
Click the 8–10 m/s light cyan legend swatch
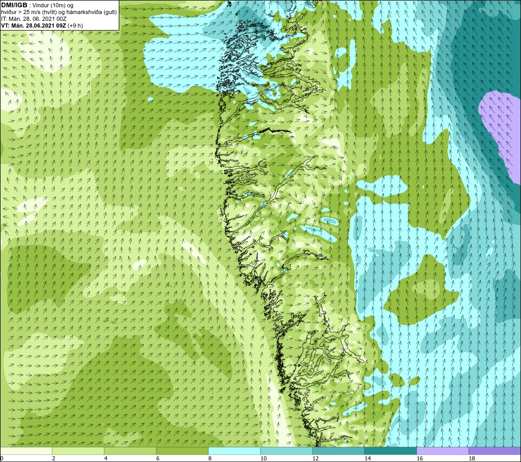[x=234, y=451]
